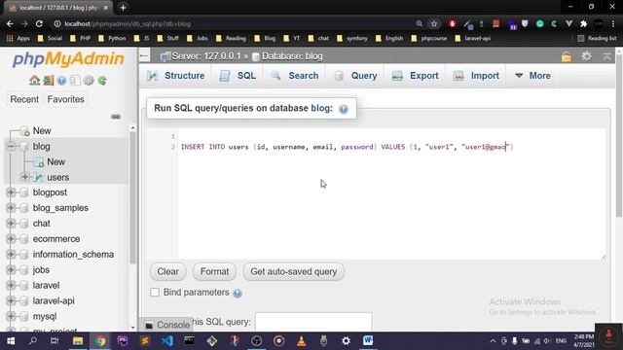Open PHP bookmarks folder
Screen dimensions: 623x350
coord(80,39)
